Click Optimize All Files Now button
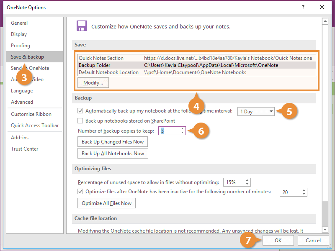 (106, 203)
